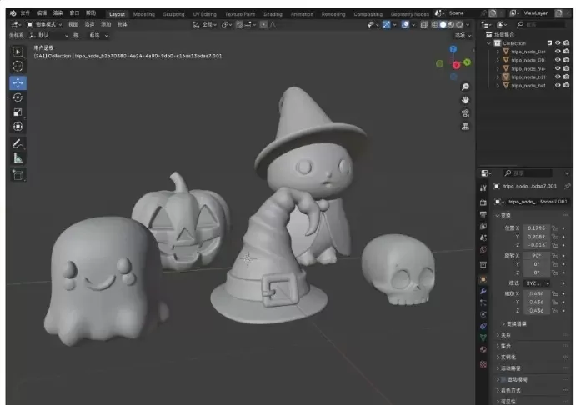Click the pan view hand gizmo

(465, 100)
